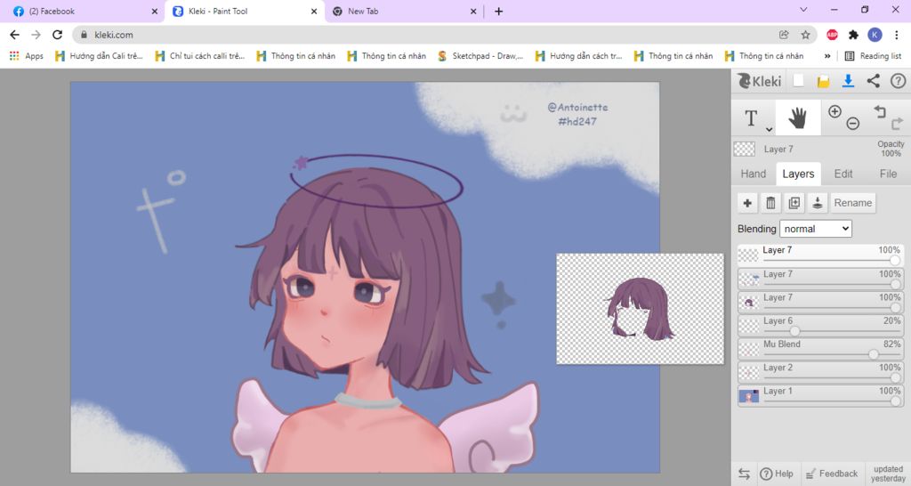
Task: Merge the layer down
Action: tap(817, 203)
